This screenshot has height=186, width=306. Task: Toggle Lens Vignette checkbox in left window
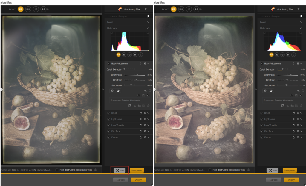coord(109,125)
